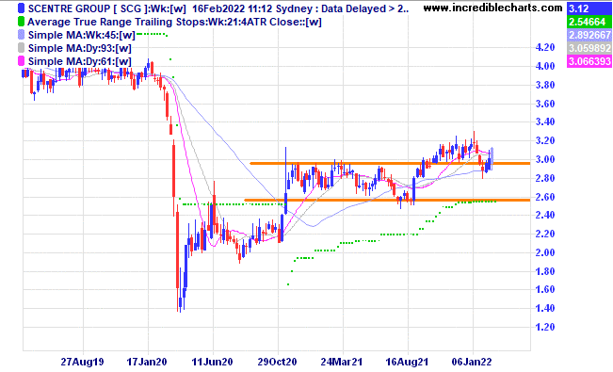Click the 29Oct20 date axis label
This screenshot has height=372, width=613.
point(277,362)
